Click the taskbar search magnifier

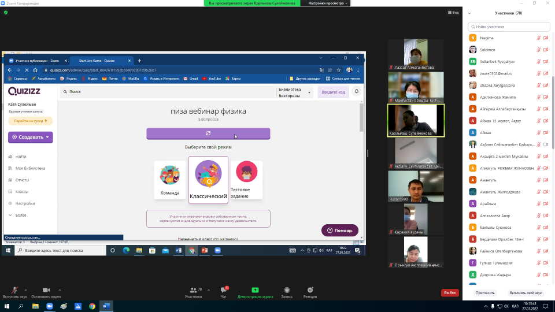pos(21,306)
